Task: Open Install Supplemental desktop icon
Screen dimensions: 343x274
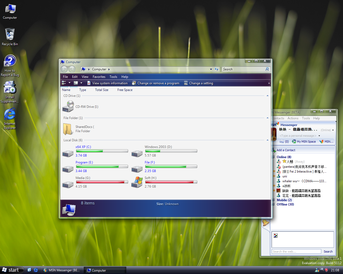Action: (10, 92)
